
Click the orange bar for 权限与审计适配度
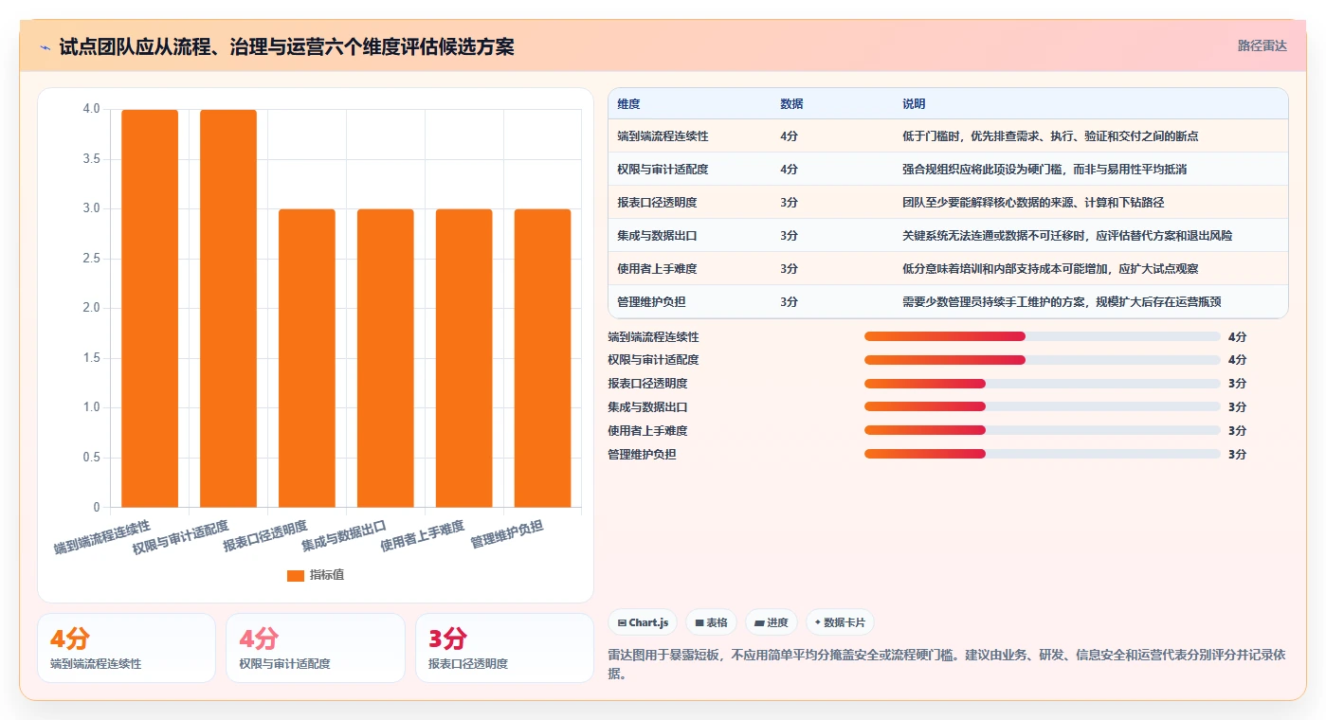(x=228, y=308)
